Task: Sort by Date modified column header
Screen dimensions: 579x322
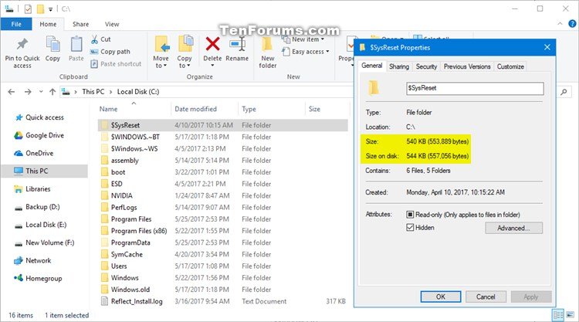Action: [x=196, y=109]
